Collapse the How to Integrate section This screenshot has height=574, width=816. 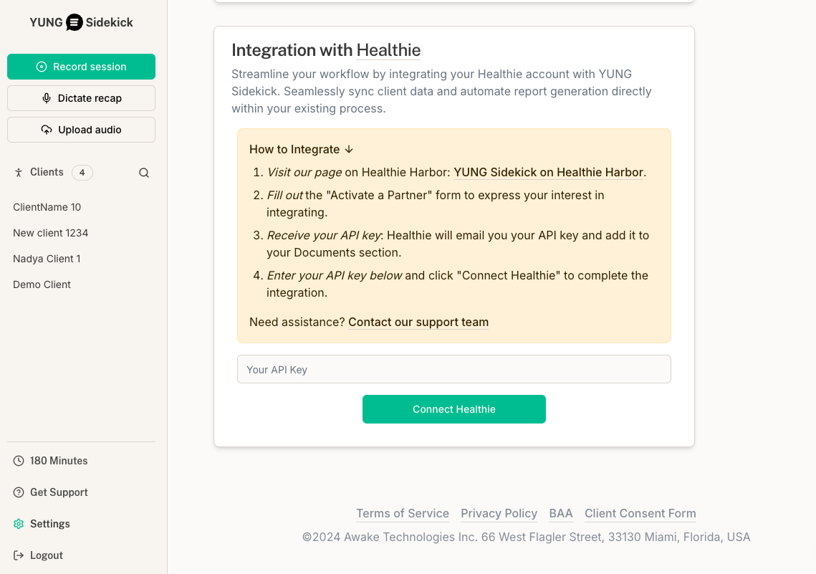coord(301,149)
